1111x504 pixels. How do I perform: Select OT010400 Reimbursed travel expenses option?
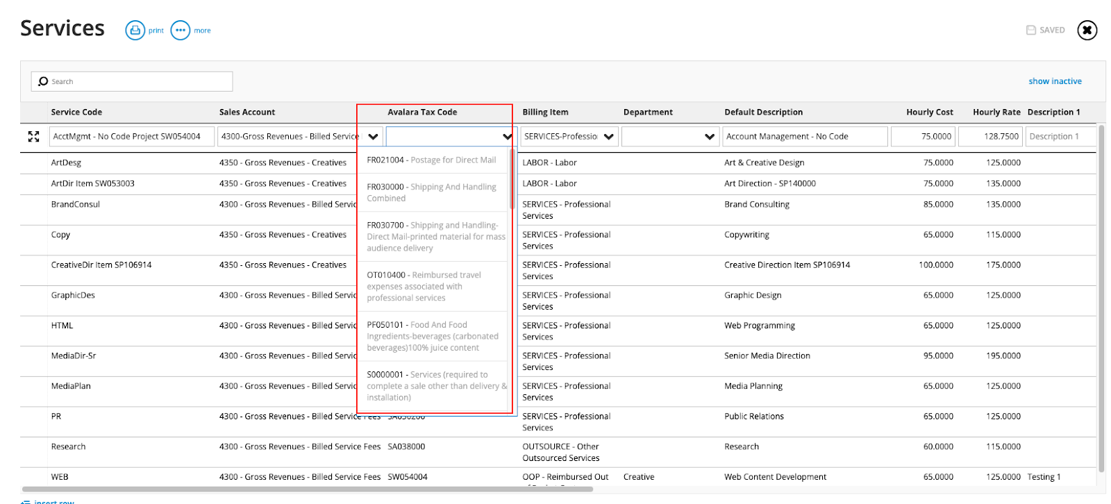432,286
